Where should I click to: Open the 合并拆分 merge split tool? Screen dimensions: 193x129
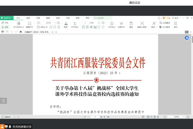tap(112, 25)
